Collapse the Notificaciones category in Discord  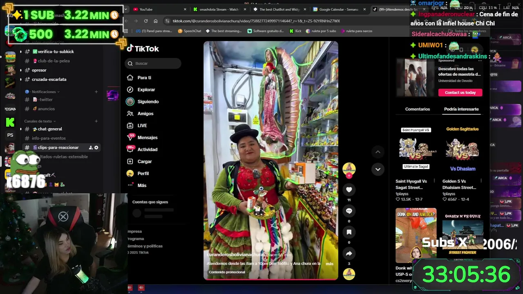[42, 91]
